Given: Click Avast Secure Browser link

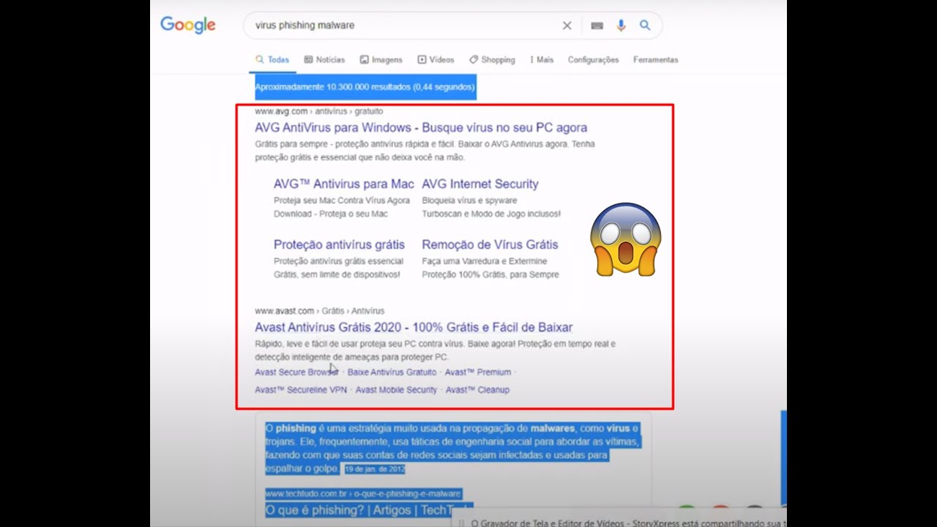Looking at the screenshot, I should click(x=296, y=373).
